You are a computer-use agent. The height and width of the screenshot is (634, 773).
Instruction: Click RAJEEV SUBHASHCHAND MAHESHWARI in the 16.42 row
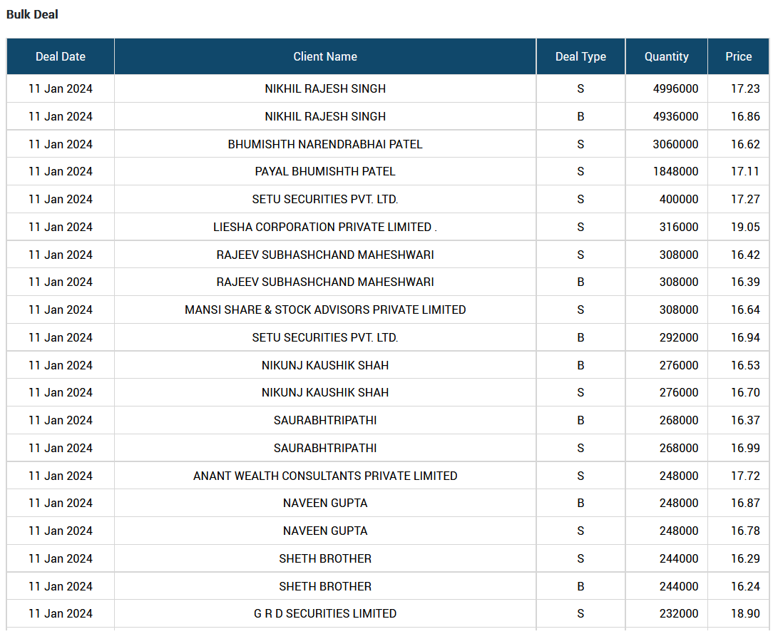coord(325,255)
